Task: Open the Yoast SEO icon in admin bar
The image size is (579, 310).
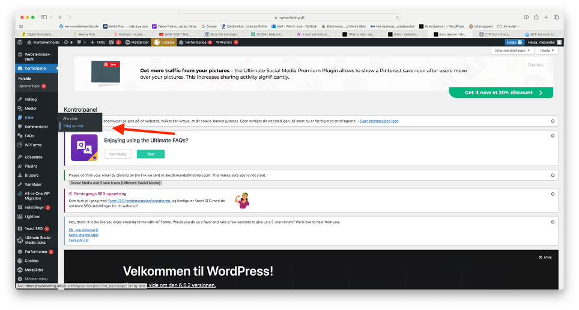Action: pos(111,43)
